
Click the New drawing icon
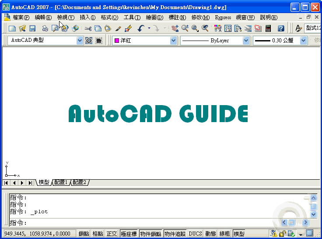12,28
